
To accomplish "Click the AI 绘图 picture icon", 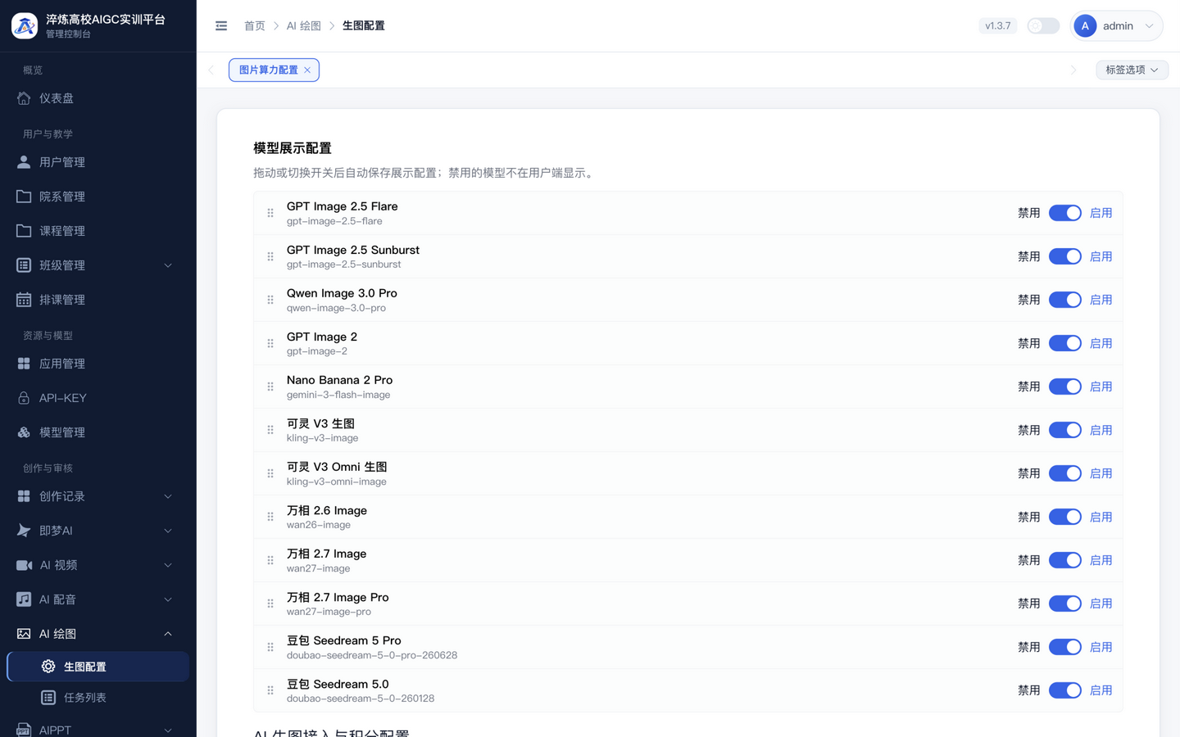I will [24, 634].
